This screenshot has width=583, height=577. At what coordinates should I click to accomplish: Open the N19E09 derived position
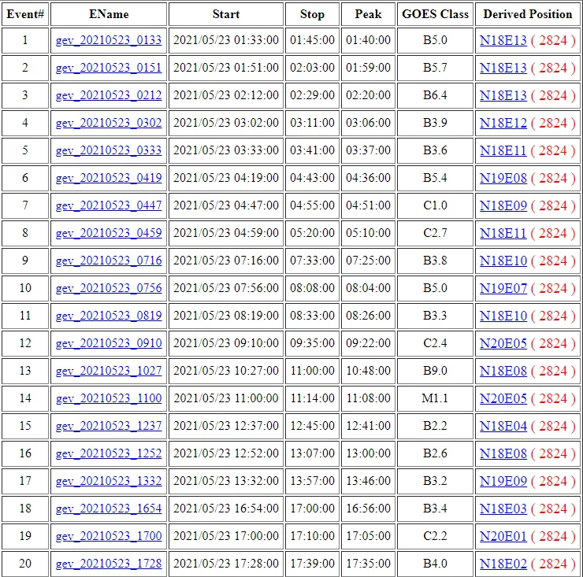point(503,481)
